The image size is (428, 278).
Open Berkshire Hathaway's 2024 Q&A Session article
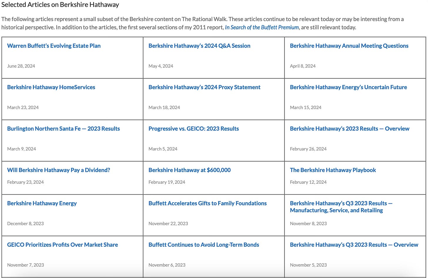click(x=199, y=46)
